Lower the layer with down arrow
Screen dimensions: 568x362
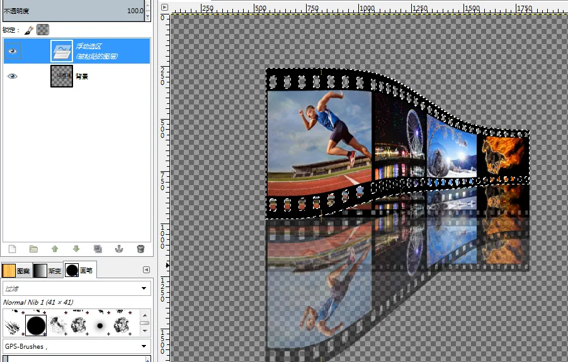click(76, 249)
